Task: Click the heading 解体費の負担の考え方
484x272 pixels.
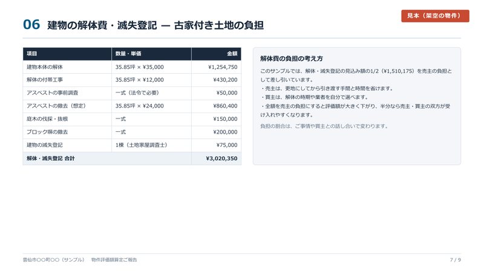Action: coord(292,59)
